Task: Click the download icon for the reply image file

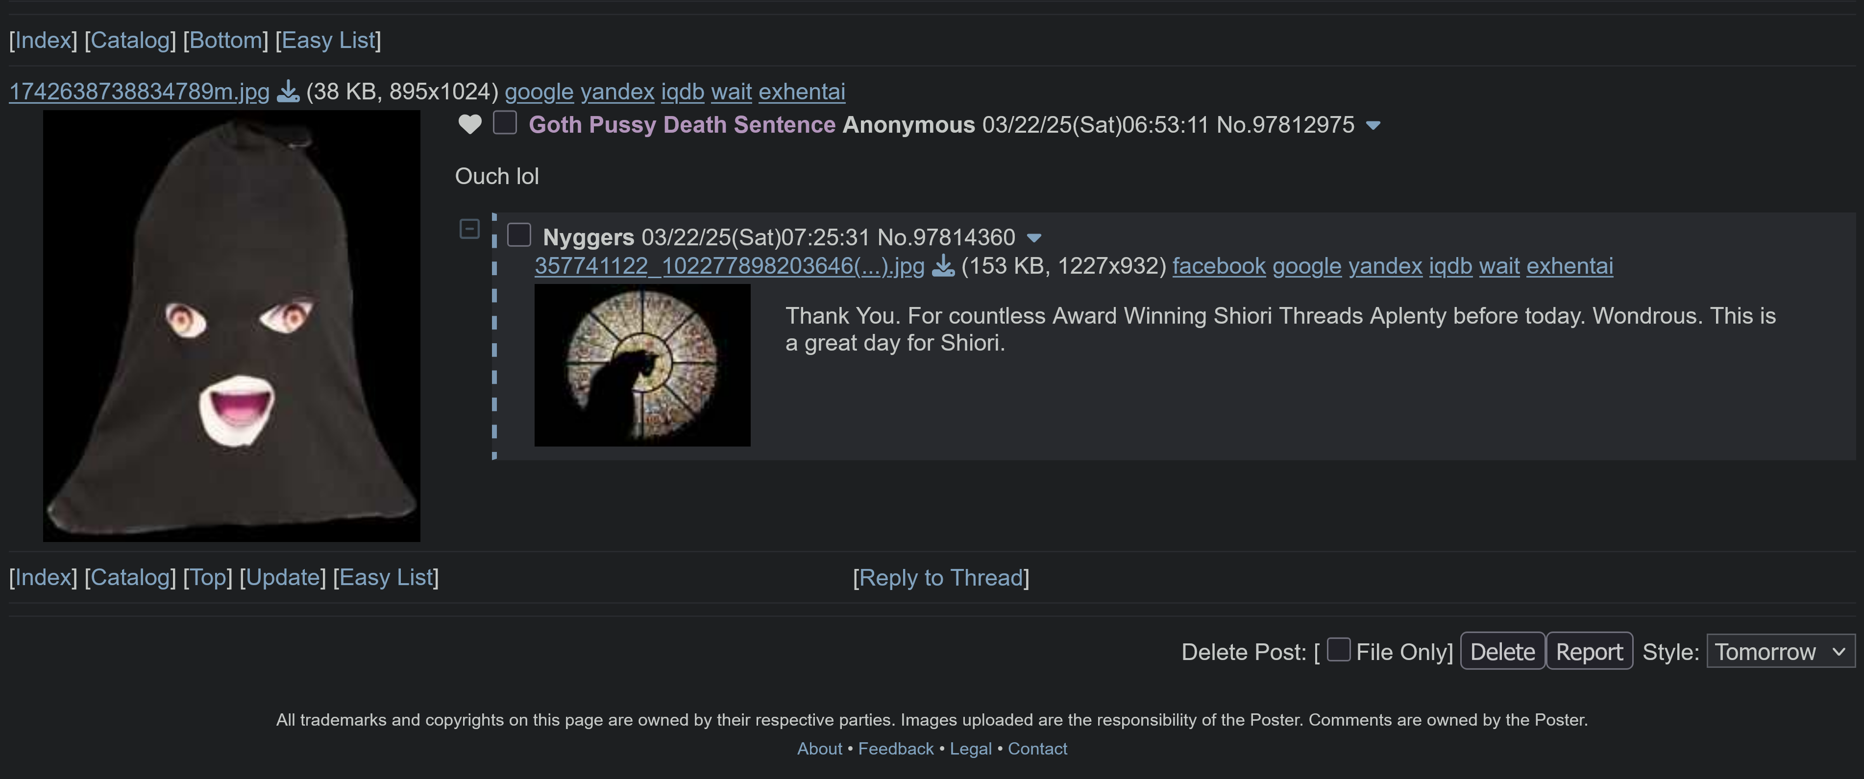Action: [943, 266]
